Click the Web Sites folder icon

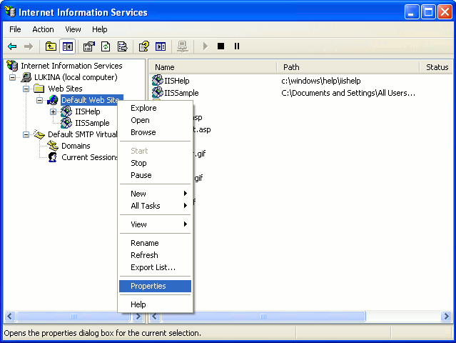tap(39, 88)
